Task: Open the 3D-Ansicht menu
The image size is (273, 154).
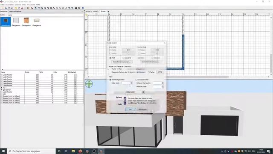Action: point(31,5)
